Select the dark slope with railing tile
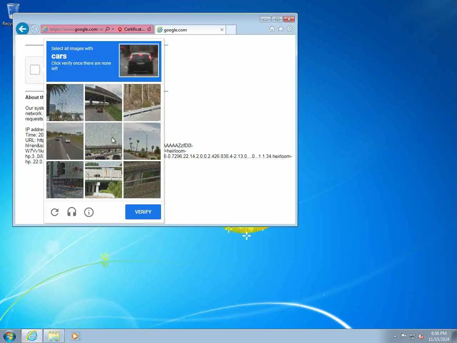 tap(142, 180)
